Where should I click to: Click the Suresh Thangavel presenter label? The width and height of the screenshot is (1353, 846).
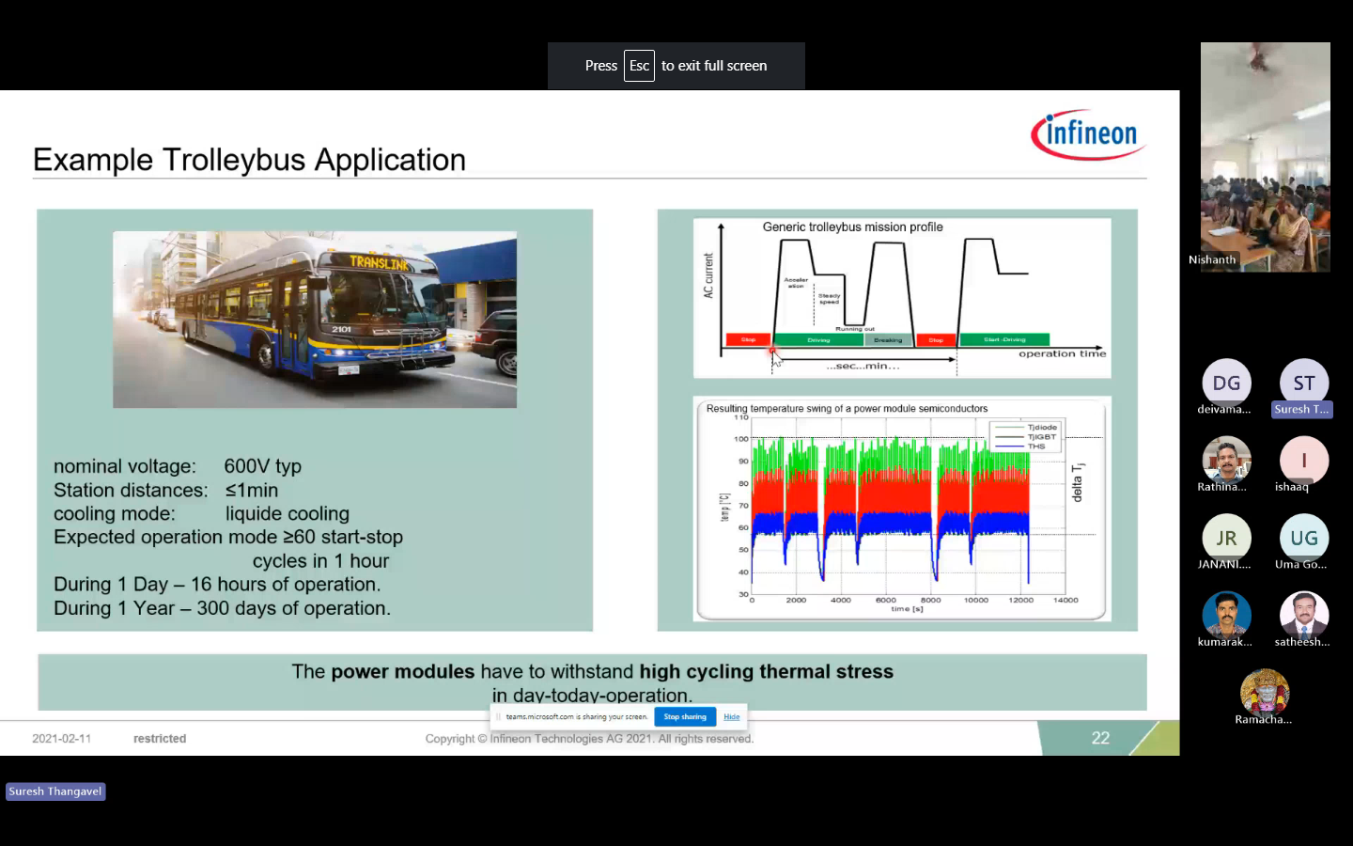pos(55,791)
